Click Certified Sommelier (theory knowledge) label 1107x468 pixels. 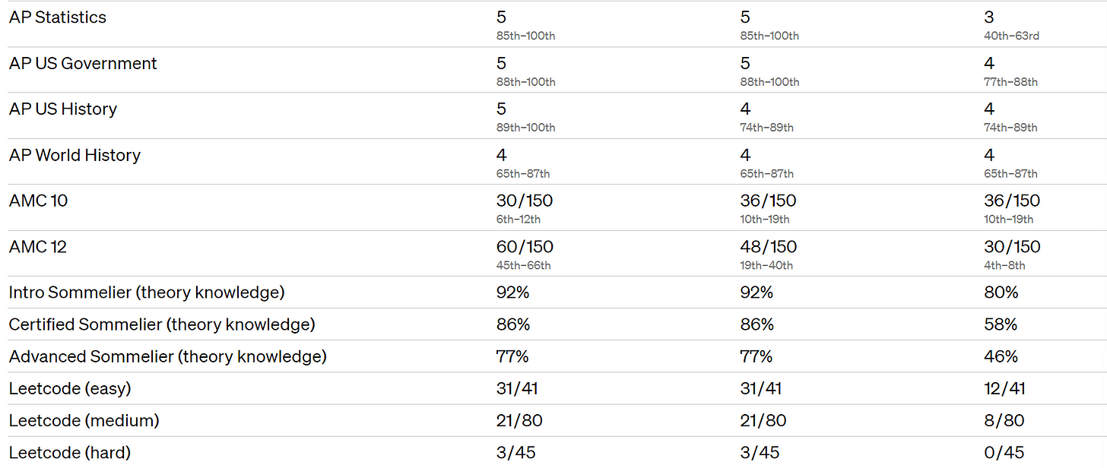click(162, 324)
